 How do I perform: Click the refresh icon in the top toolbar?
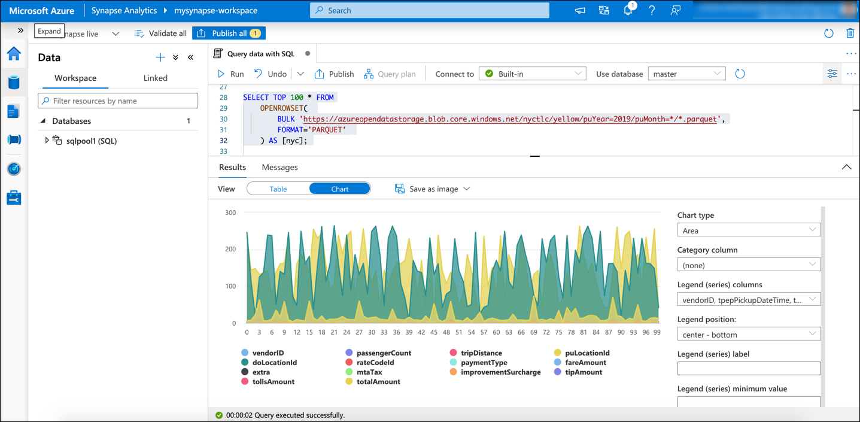[x=829, y=34]
